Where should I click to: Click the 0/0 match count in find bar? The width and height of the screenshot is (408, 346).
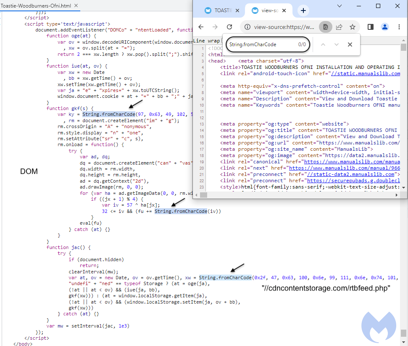click(x=302, y=45)
